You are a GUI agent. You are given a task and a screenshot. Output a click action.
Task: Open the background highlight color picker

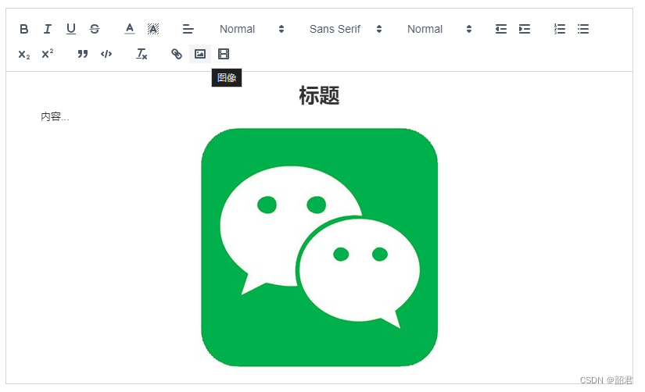pyautogui.click(x=153, y=29)
